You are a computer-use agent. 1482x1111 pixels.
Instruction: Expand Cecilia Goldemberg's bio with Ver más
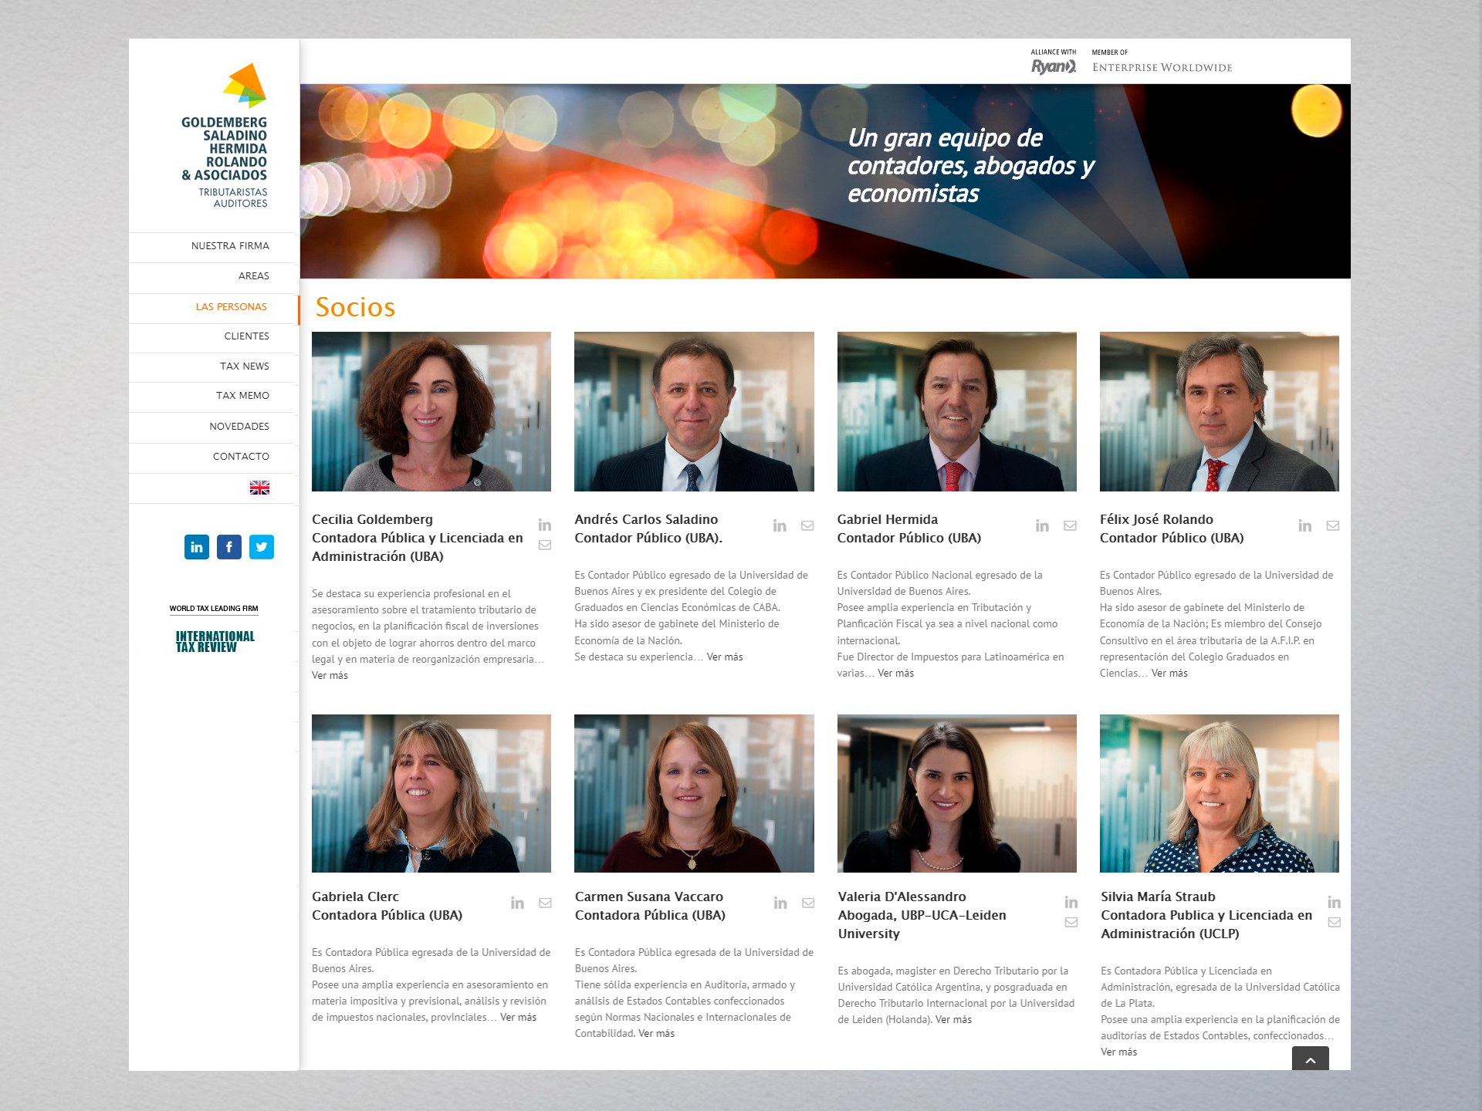click(330, 676)
